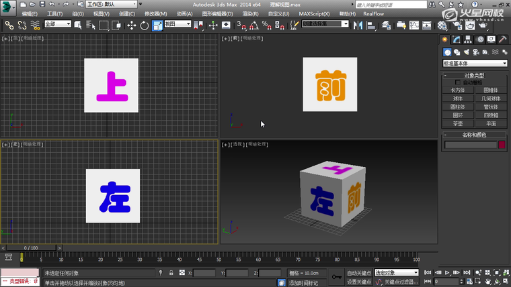Viewport: 511px width, 287px height.
Task: Open the Utilities panel hammer icon
Action: pos(503,40)
